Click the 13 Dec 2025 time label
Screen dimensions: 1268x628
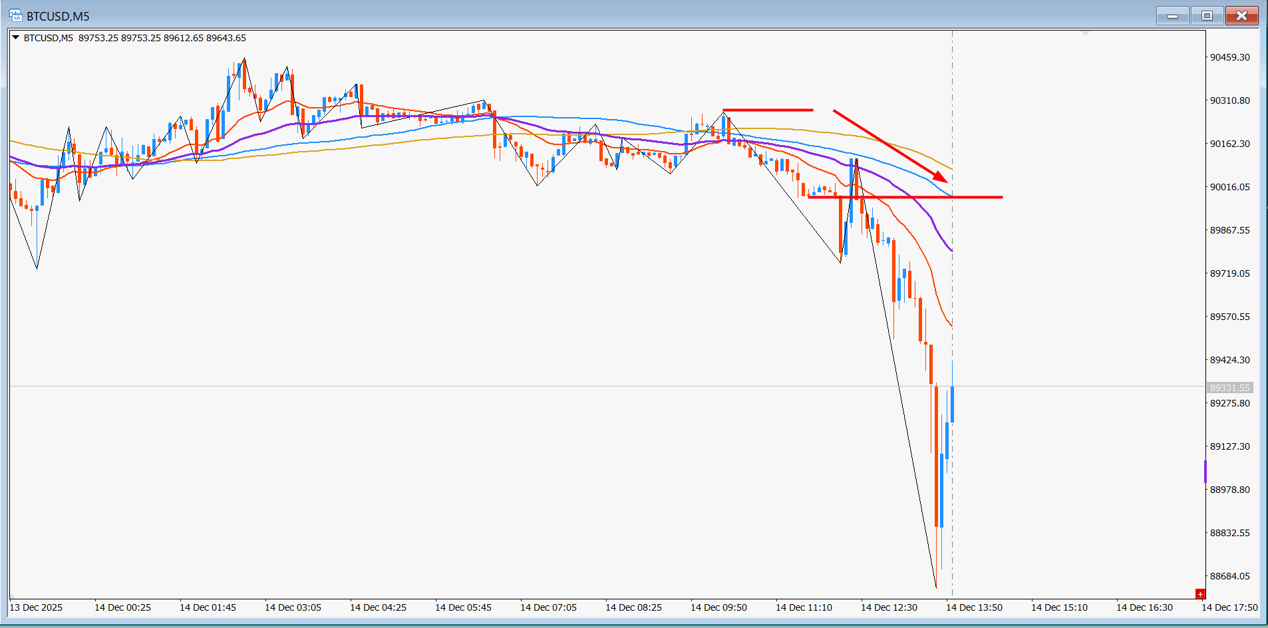[x=36, y=607]
